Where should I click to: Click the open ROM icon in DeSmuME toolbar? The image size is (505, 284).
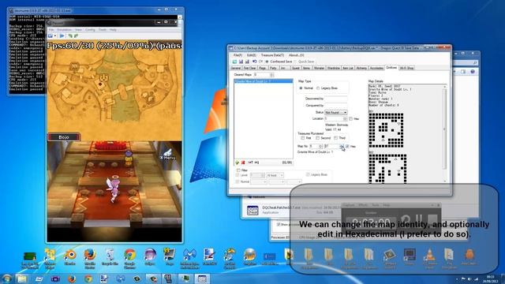click(x=50, y=35)
